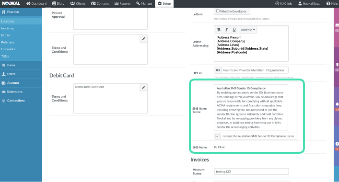Click the 123 icon beside HPI-O
The image size is (339, 182).
[218, 70]
